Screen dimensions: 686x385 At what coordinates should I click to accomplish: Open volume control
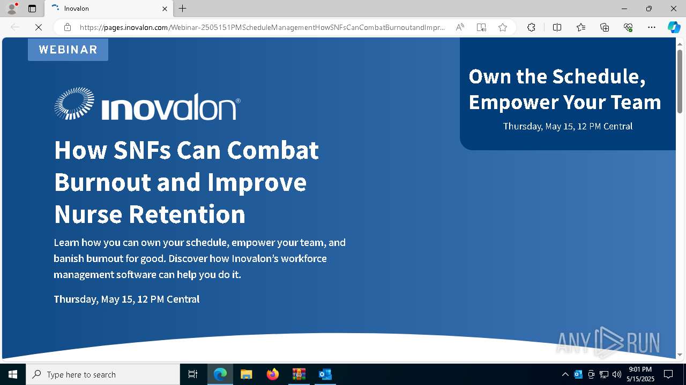617,374
